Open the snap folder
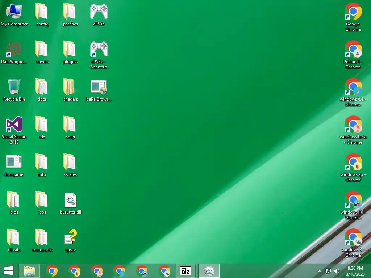 pos(70,128)
